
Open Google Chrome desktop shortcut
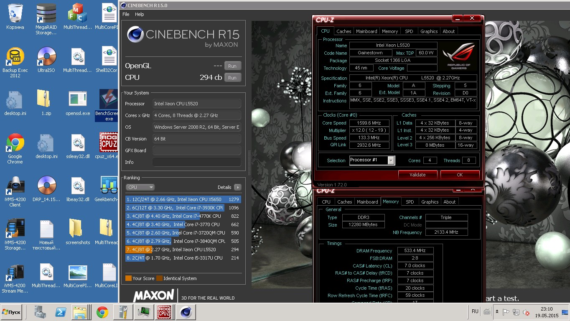(15, 149)
